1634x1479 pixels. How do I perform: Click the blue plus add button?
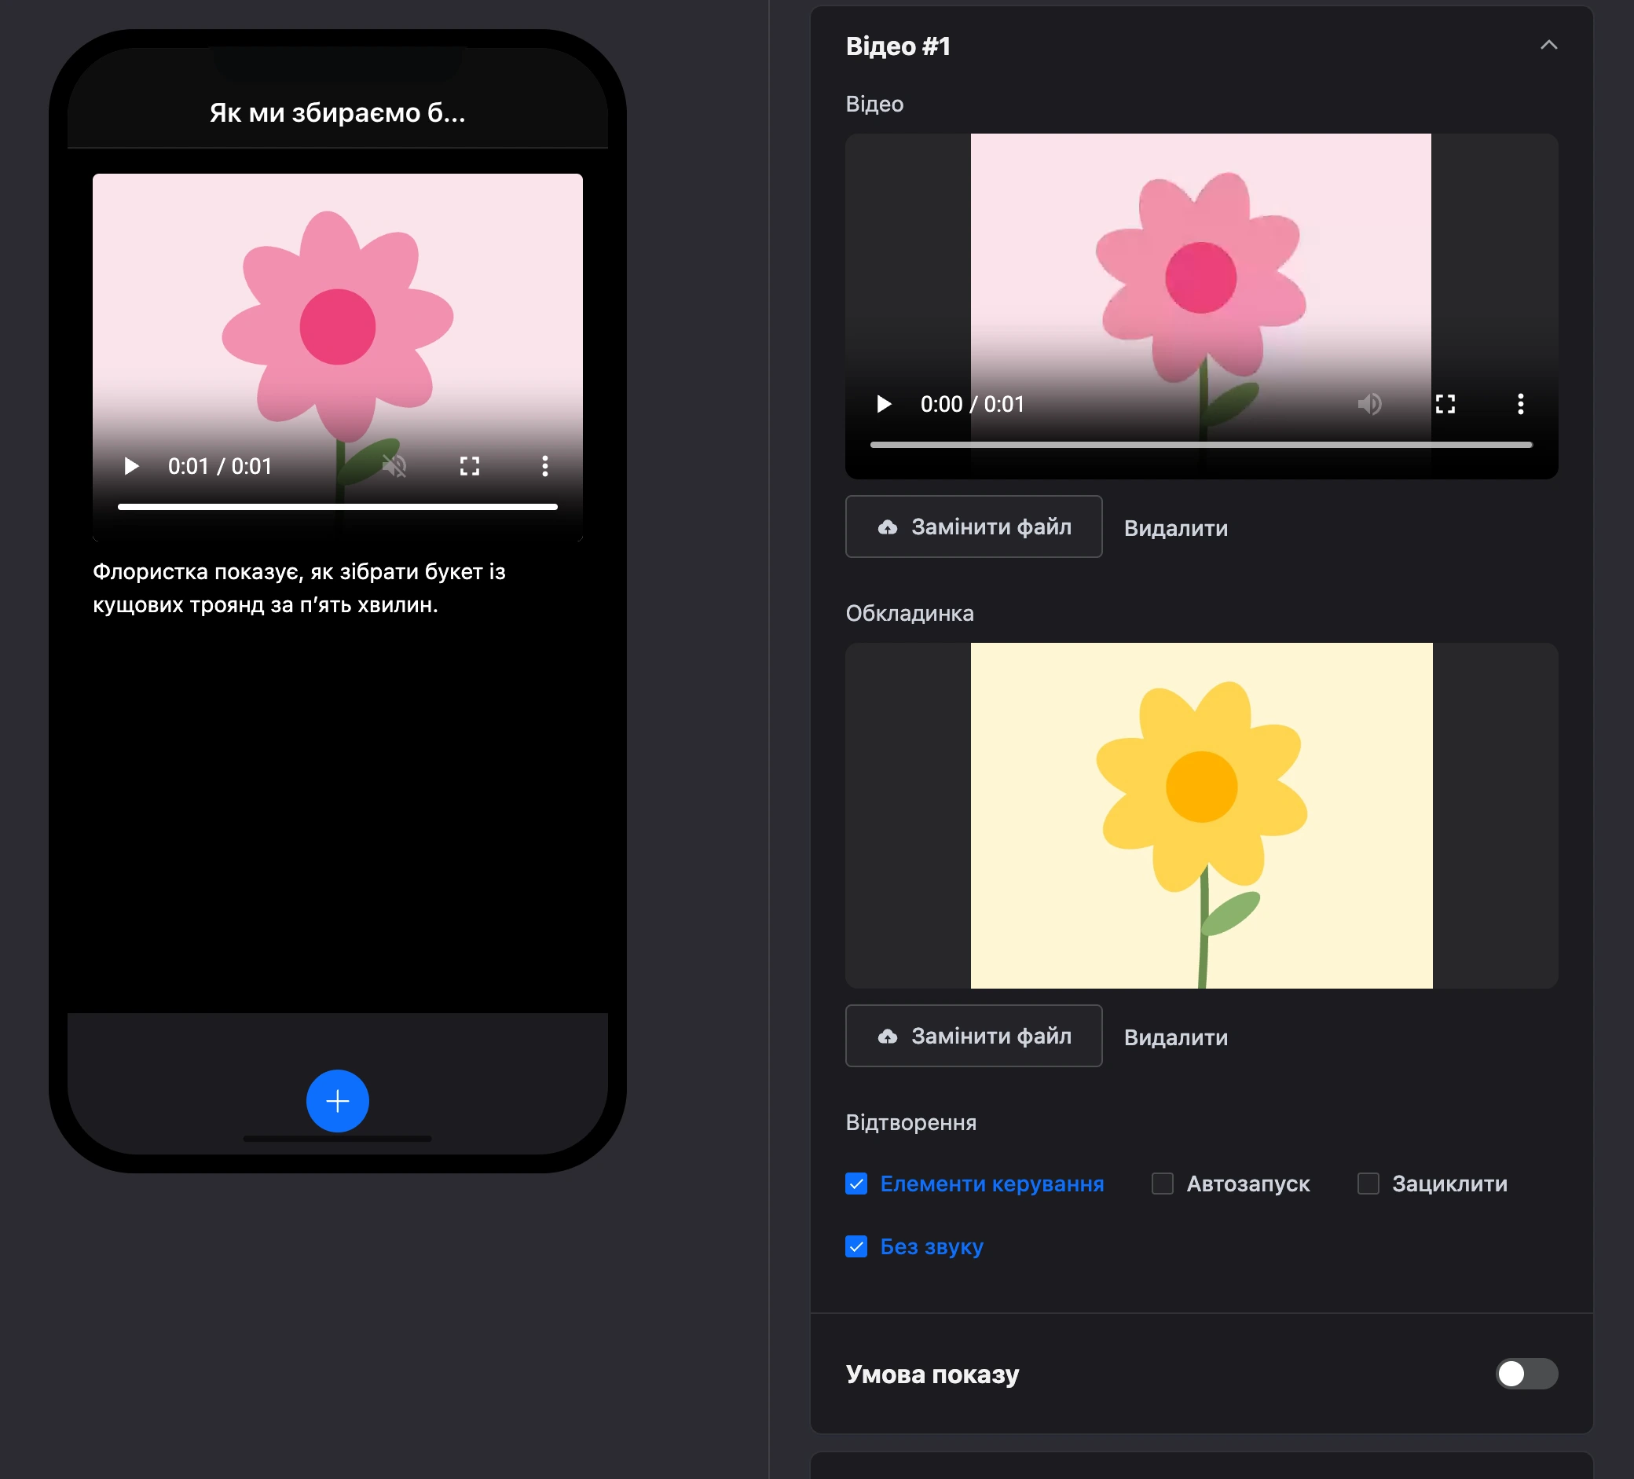click(337, 1101)
